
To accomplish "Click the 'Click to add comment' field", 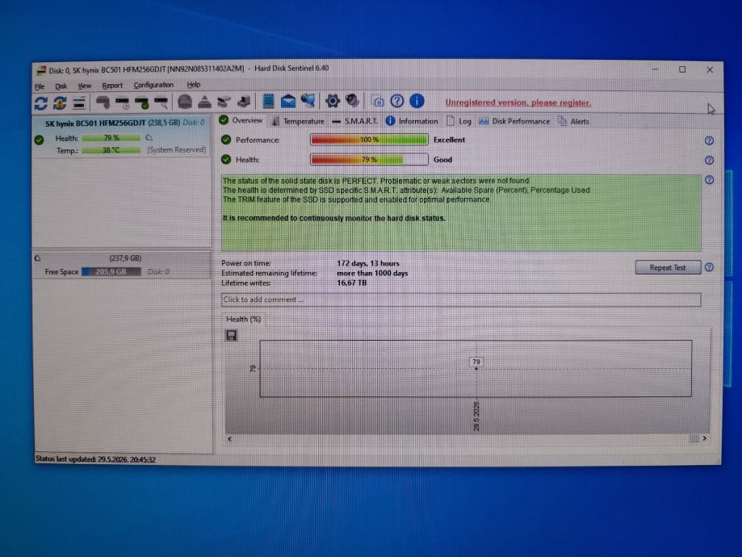I will pos(461,300).
